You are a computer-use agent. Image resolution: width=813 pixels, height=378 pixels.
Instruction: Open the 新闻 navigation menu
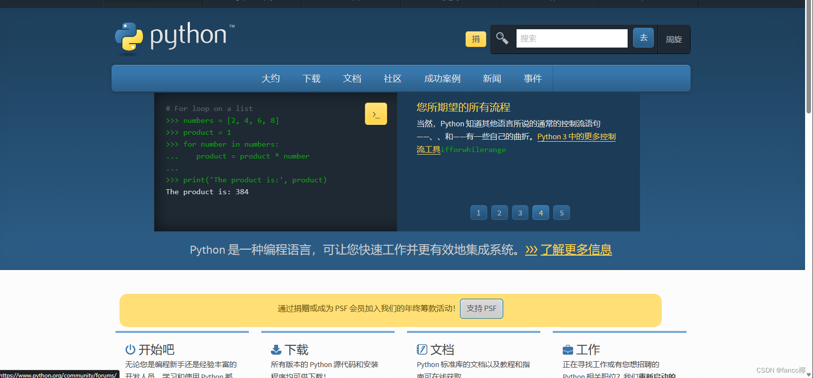tap(492, 78)
